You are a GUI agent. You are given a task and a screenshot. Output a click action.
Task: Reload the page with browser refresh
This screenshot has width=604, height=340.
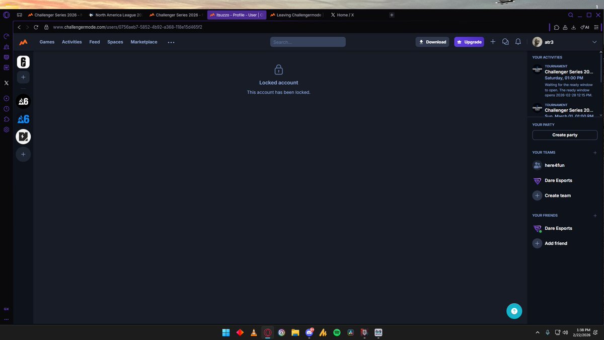(36, 27)
